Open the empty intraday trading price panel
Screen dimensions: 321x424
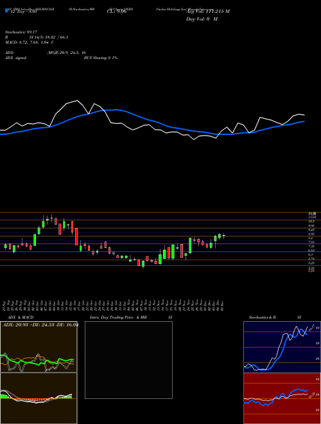[128, 360]
